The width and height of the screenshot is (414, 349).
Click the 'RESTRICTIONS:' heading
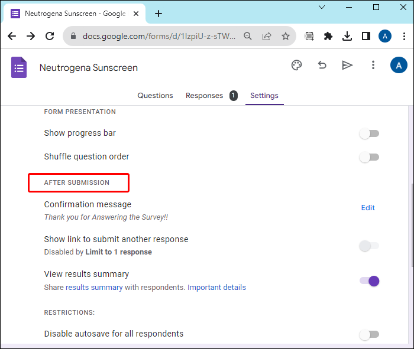tap(69, 312)
